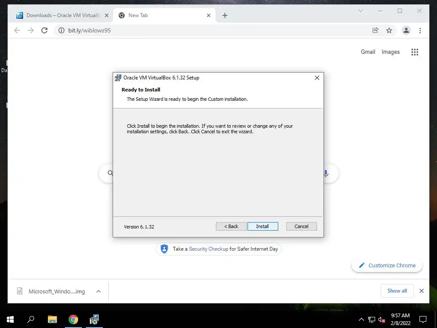The image size is (437, 328).
Task: Click the Chrome taskbar icon
Action: [73, 319]
